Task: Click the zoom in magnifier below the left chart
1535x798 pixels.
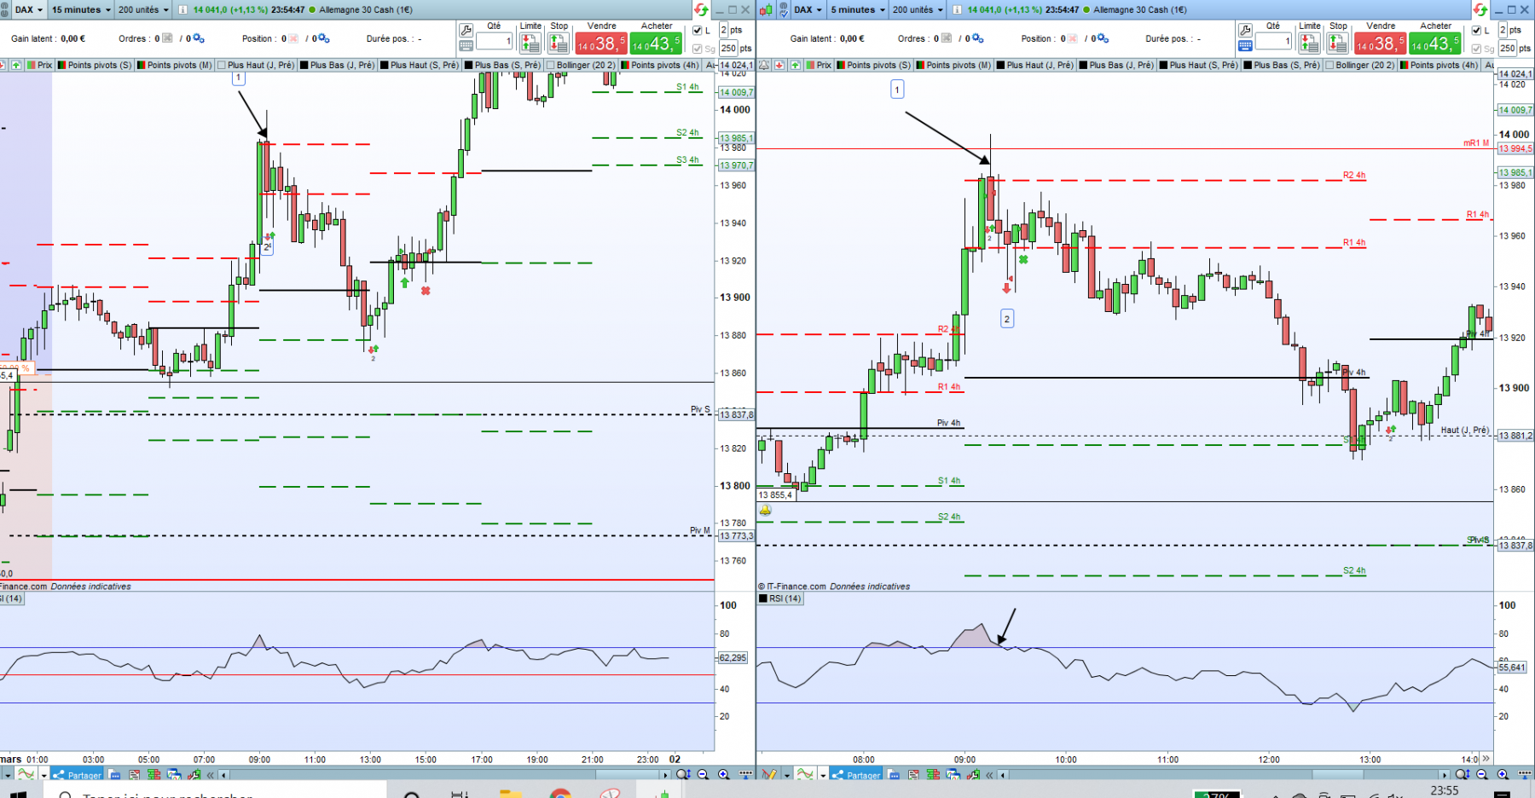Action: point(723,774)
